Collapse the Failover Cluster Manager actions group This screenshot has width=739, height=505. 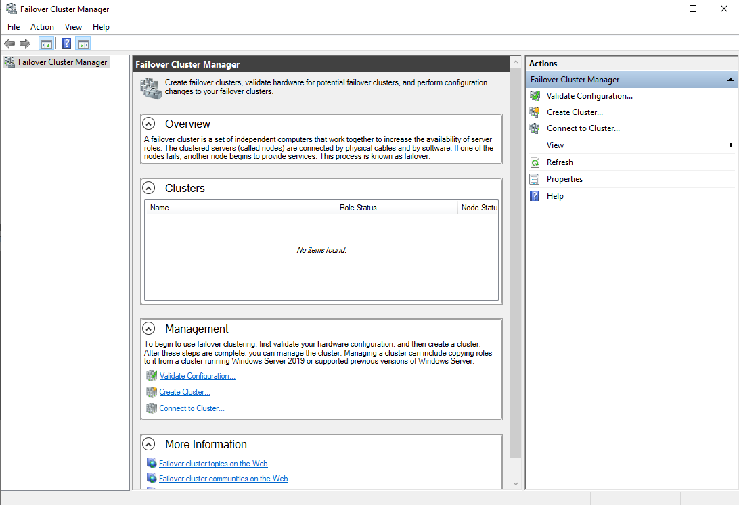pos(730,79)
